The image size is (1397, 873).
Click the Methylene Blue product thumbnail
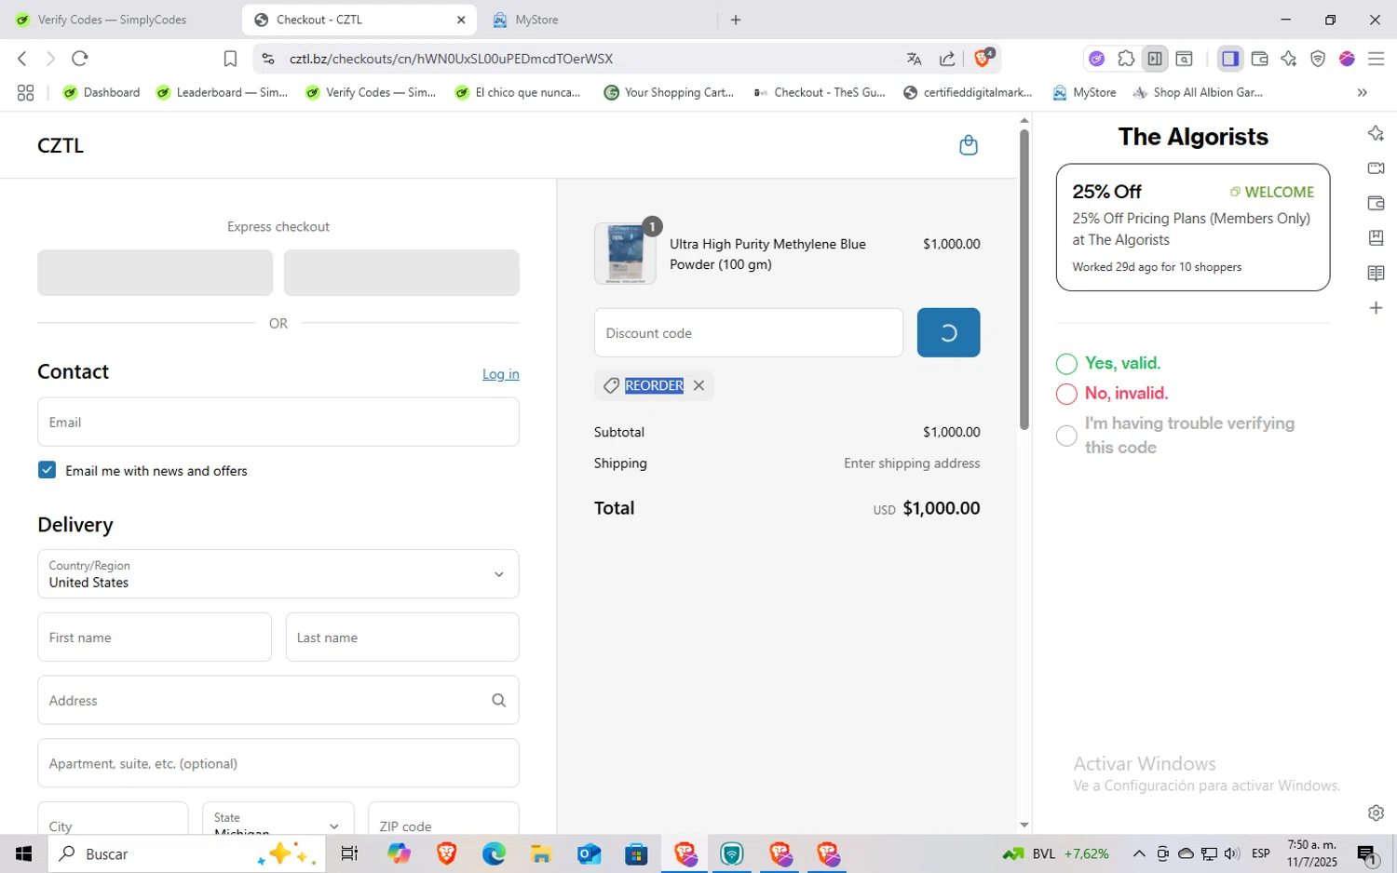(625, 253)
